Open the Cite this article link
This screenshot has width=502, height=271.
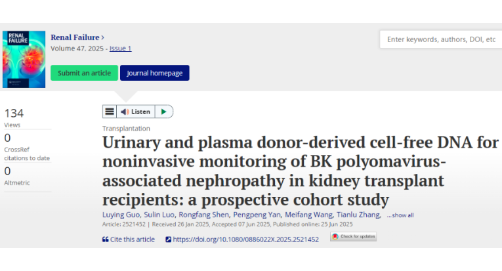(132, 240)
